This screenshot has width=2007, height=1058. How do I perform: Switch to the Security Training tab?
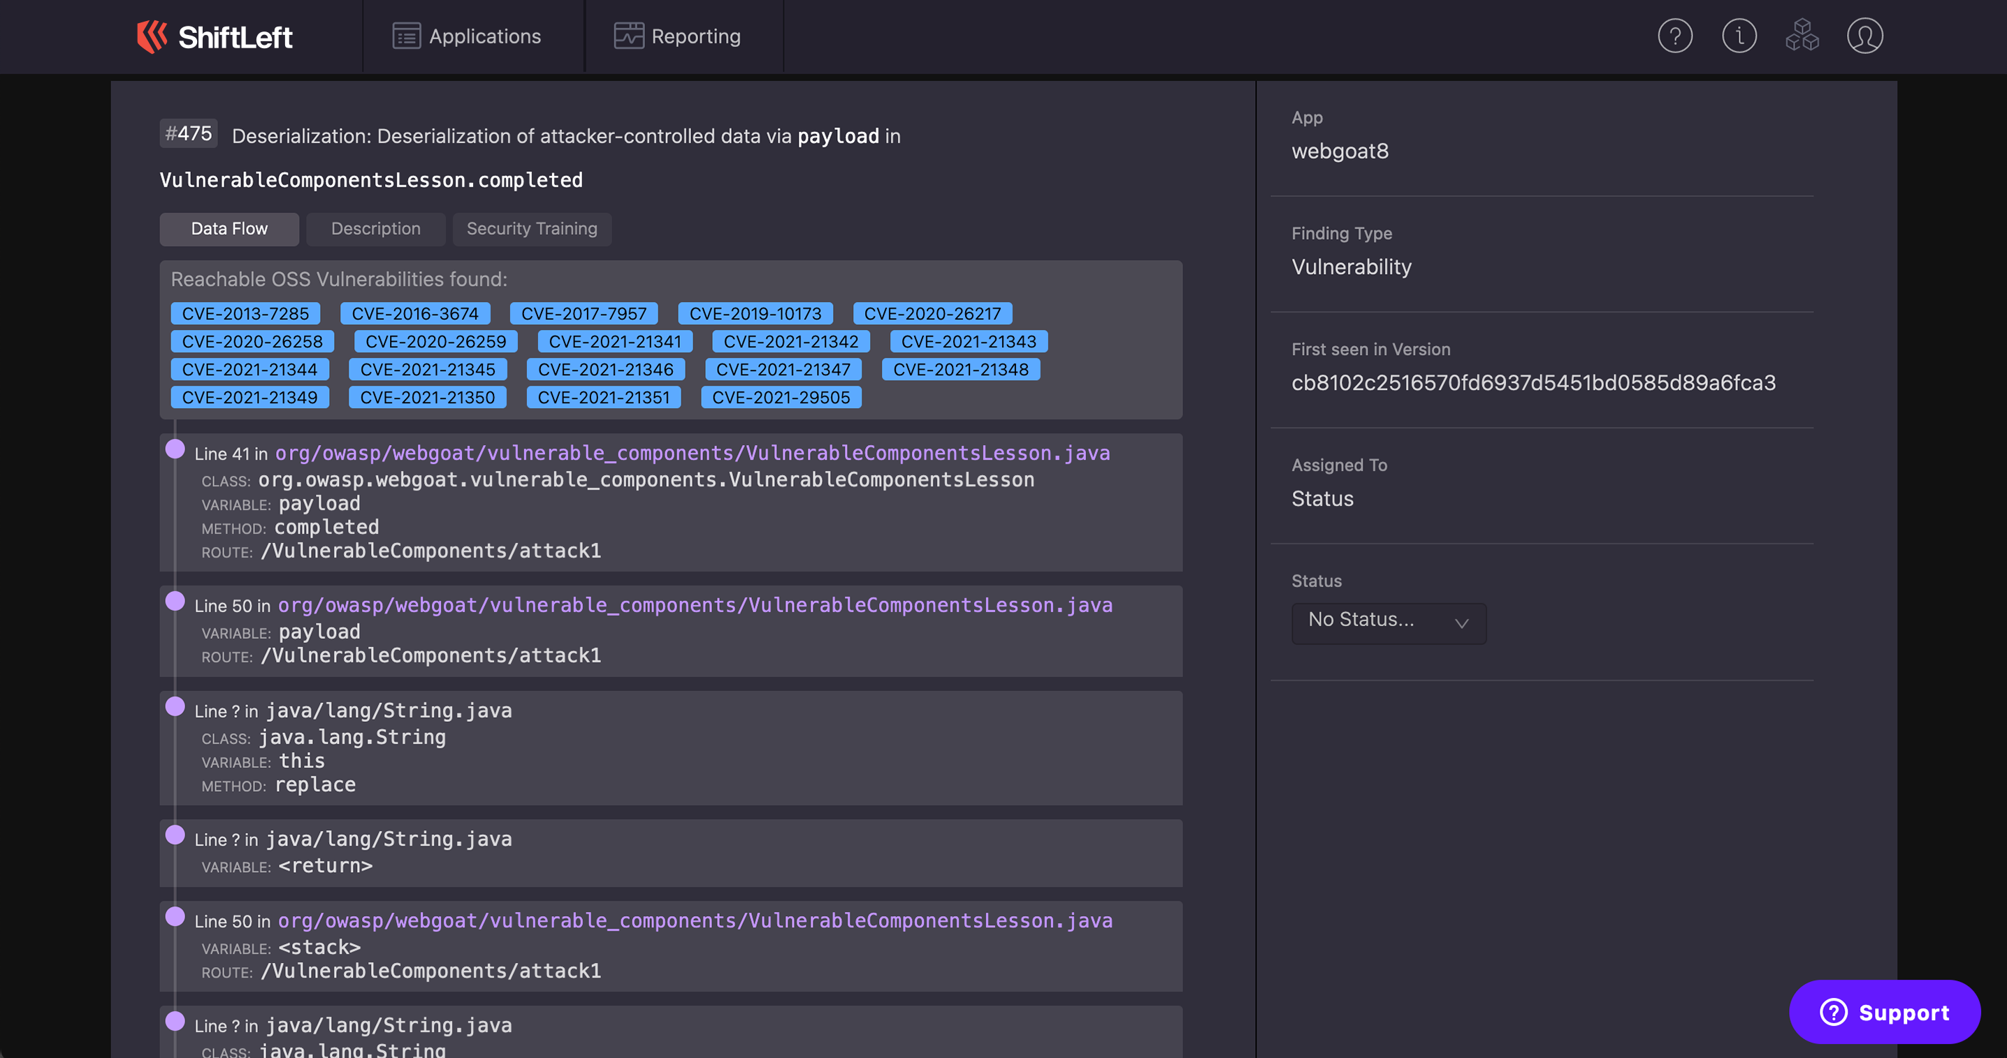point(531,229)
